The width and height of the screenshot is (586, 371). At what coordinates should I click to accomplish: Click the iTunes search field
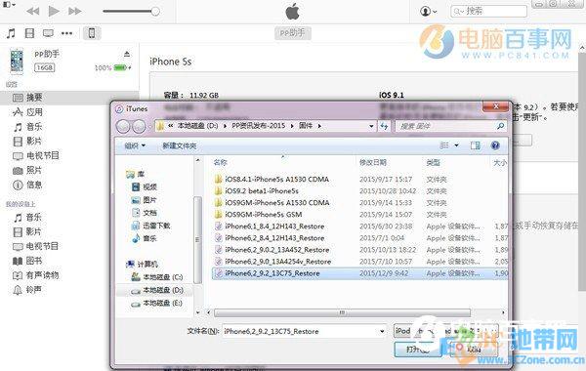pos(489,11)
